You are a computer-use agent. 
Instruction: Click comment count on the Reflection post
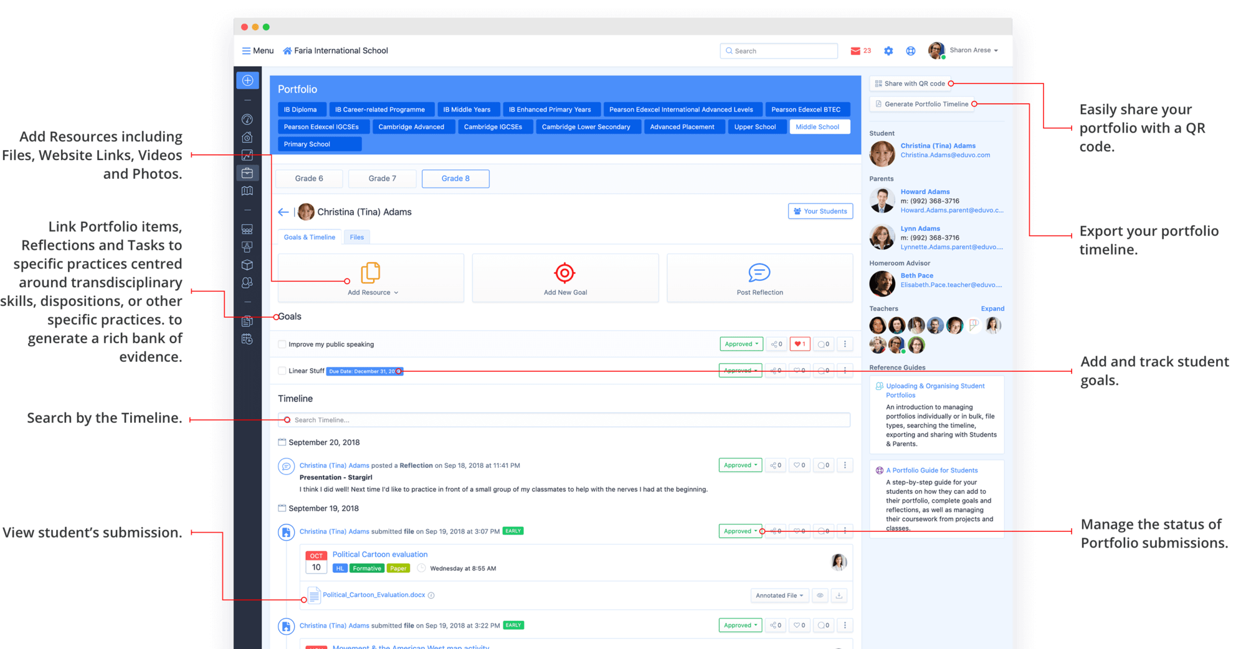point(824,465)
